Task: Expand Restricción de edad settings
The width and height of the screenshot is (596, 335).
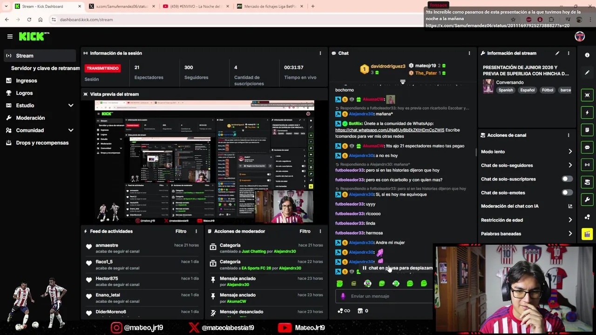Action: [570, 220]
